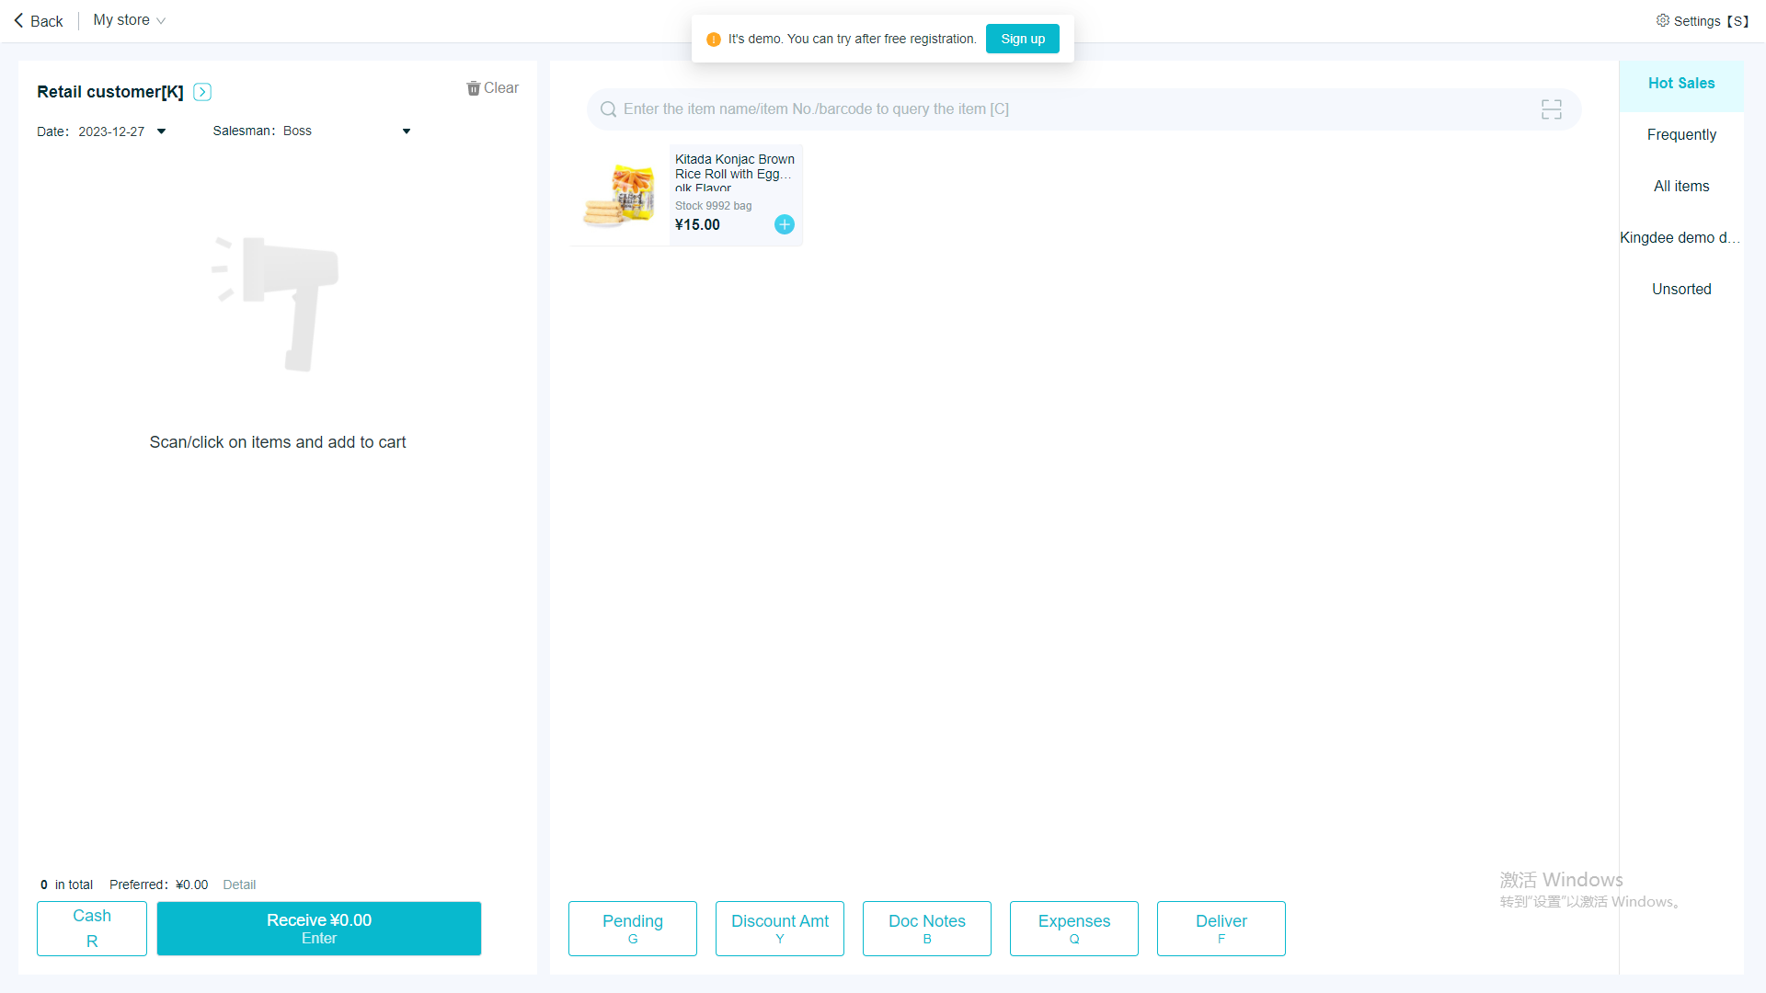Image resolution: width=1766 pixels, height=993 pixels.
Task: Expand the Date dropdown arrow
Action: point(162,131)
